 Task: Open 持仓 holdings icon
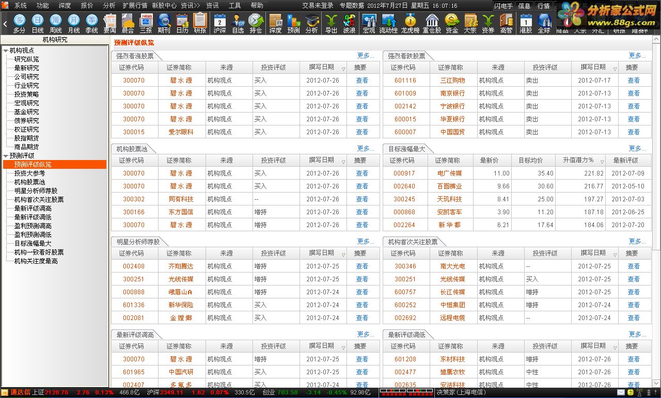[256, 23]
